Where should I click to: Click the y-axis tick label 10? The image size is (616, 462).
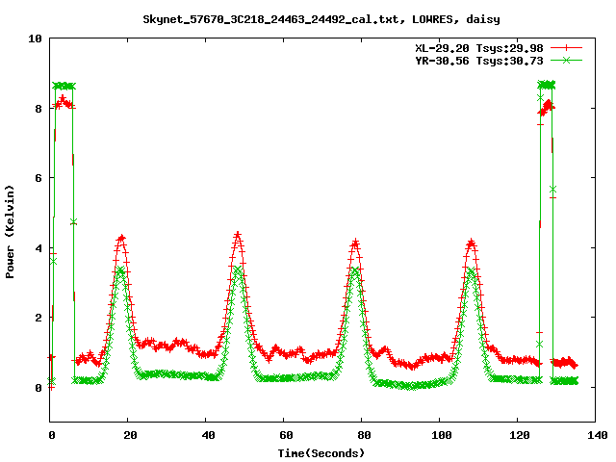35,38
